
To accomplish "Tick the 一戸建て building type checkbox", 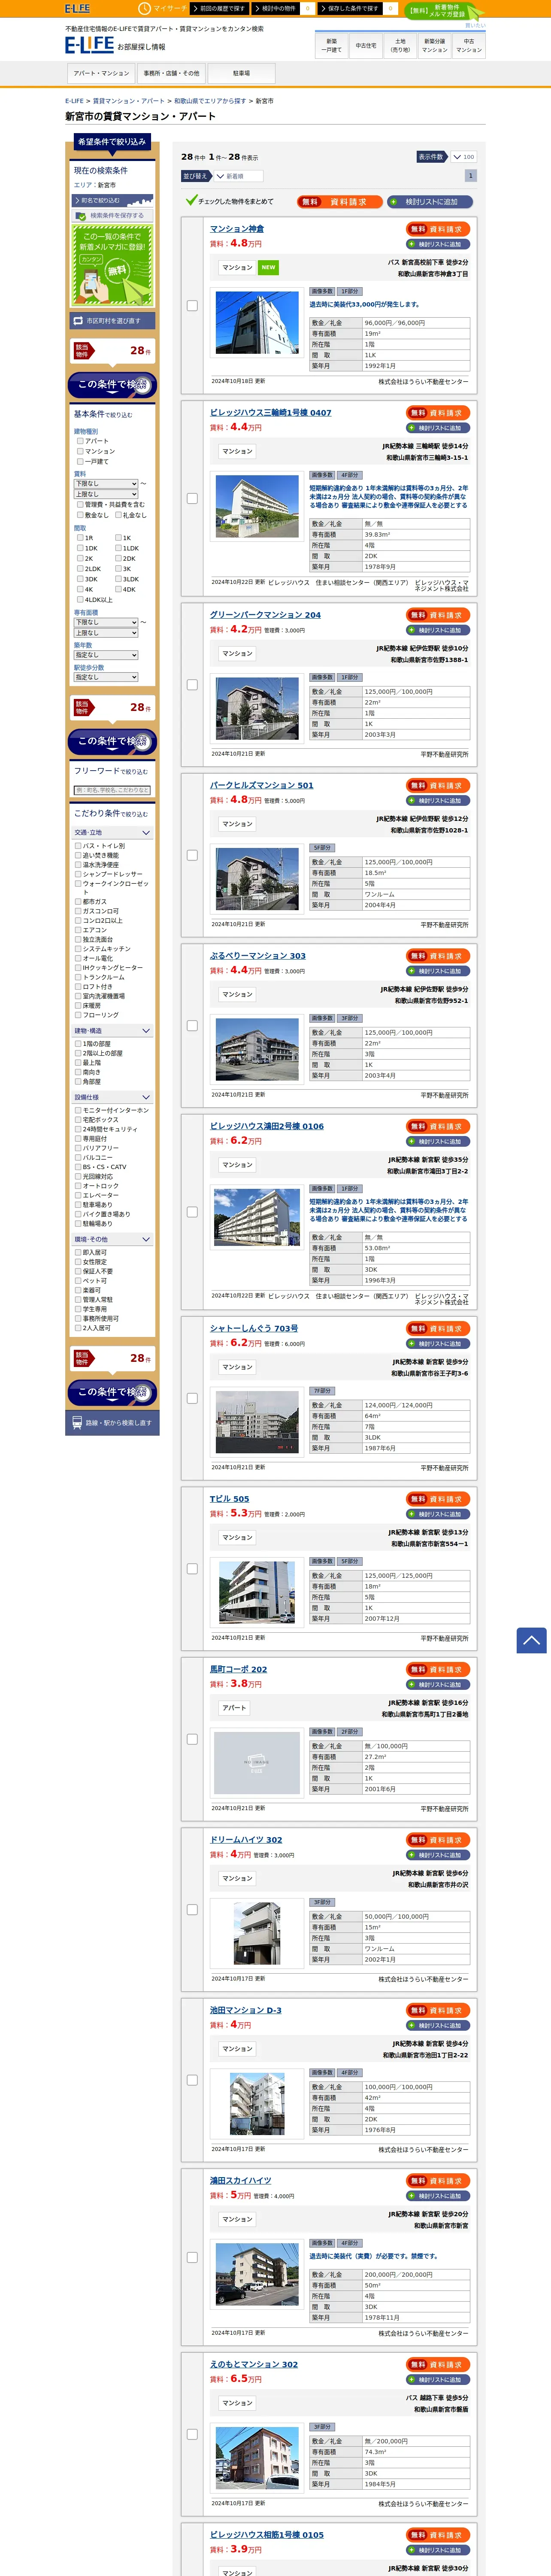I will [80, 461].
